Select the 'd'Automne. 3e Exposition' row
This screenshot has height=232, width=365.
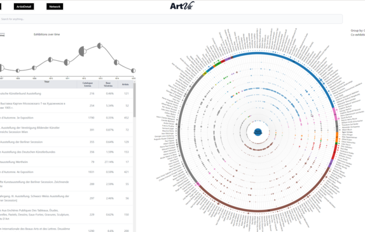66,118
